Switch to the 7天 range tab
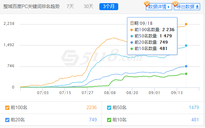205x128 pixels. [x=70, y=6]
